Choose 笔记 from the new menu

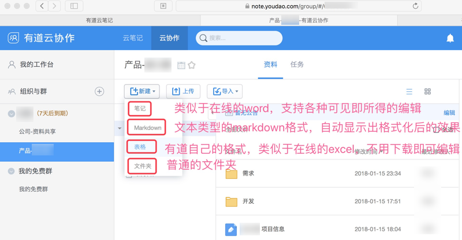(x=140, y=108)
